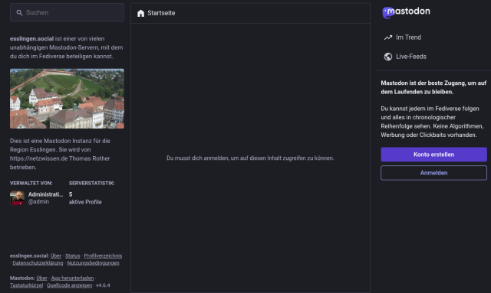The width and height of the screenshot is (491, 293).
Task: Click the Mastodon logo
Action: point(406,12)
